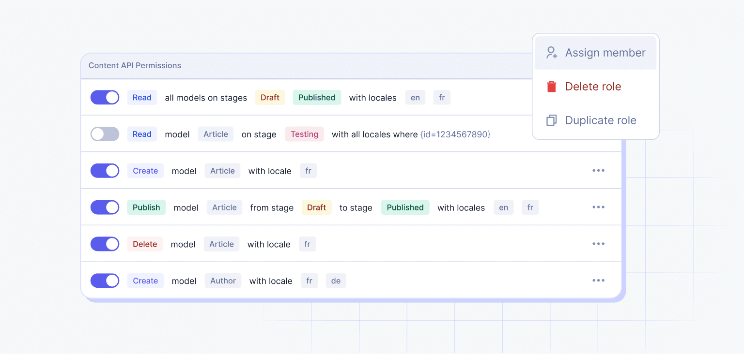Image resolution: width=744 pixels, height=354 pixels.
Task: Click the {id=1234567890} condition text
Action: click(x=455, y=134)
